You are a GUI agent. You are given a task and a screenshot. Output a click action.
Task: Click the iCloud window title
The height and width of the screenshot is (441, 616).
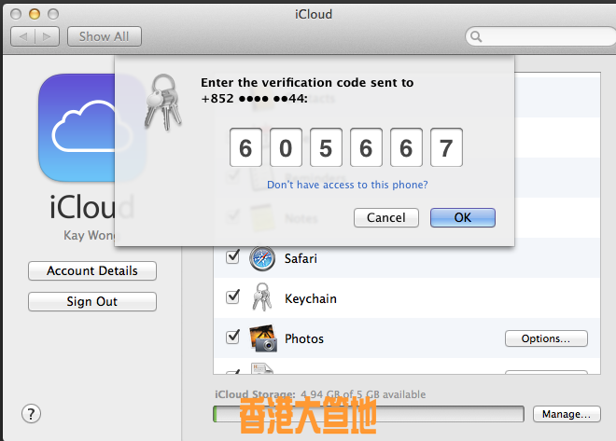[314, 14]
